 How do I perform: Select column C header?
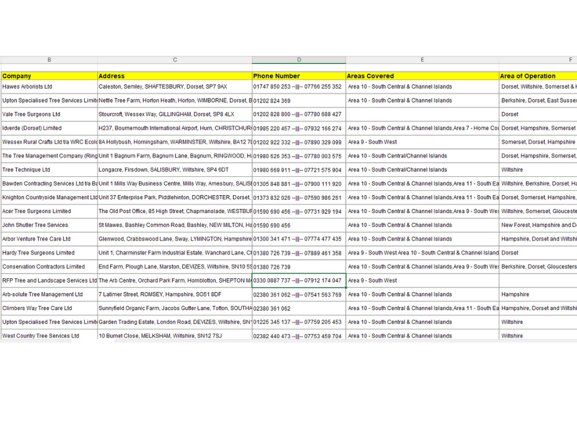175,59
